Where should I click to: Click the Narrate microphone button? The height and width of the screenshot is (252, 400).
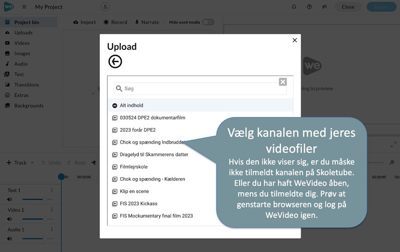tap(147, 22)
